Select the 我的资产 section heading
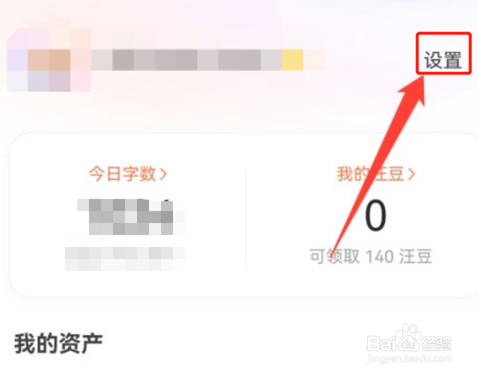This screenshot has width=478, height=375. 58,343
